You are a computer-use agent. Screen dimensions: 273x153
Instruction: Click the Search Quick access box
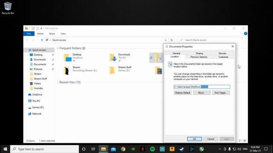pos(212,40)
